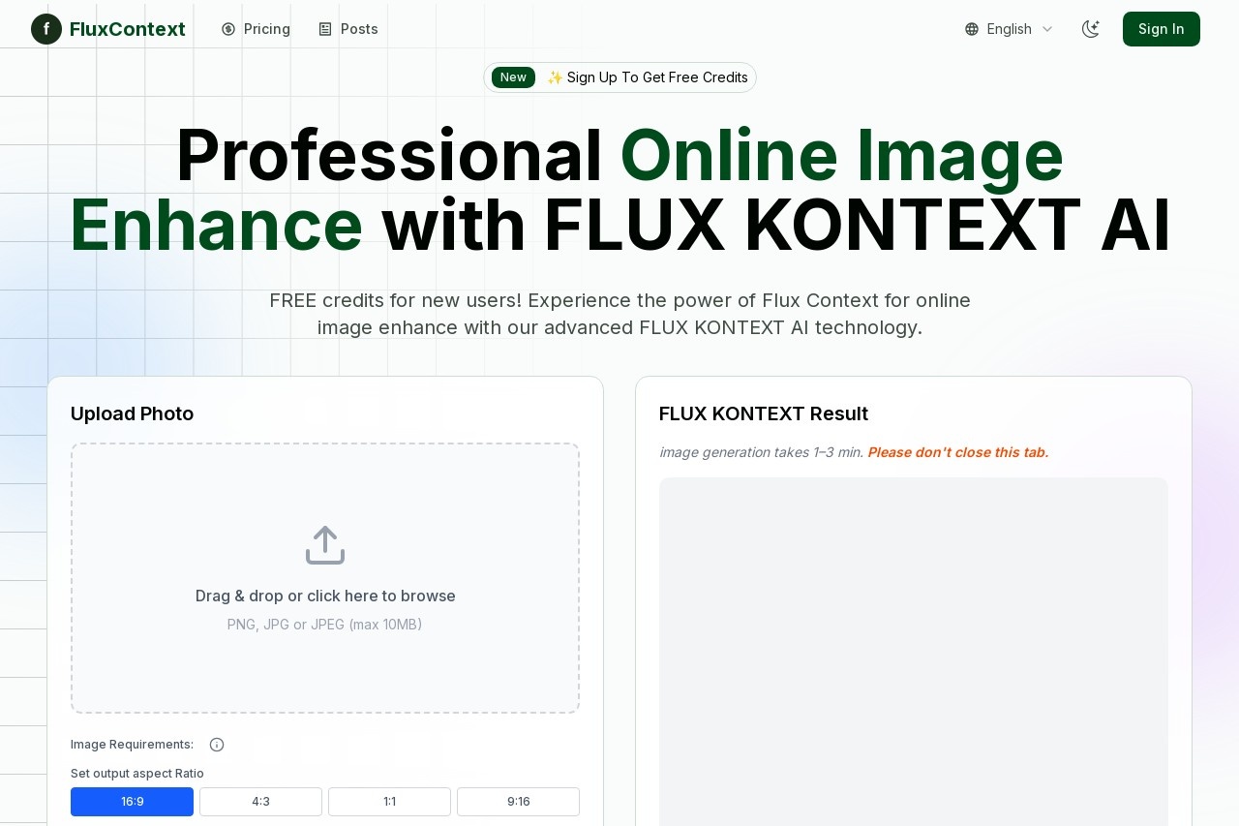The width and height of the screenshot is (1239, 826).
Task: Select the 16:9 aspect ratio
Action: pos(132,802)
